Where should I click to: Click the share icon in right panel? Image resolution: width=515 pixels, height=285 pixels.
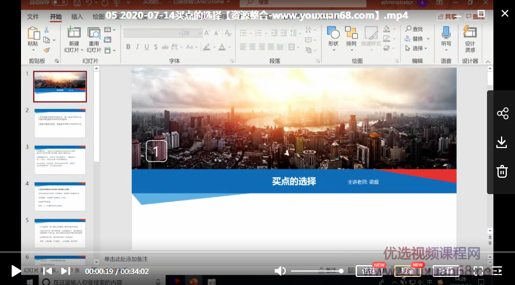(502, 114)
